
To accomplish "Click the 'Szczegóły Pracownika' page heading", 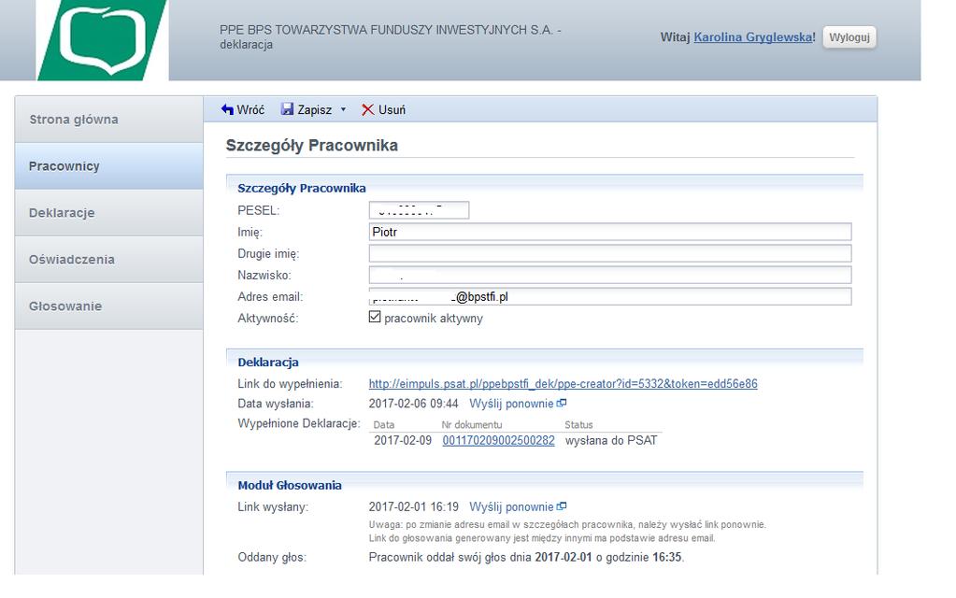I will [x=311, y=145].
